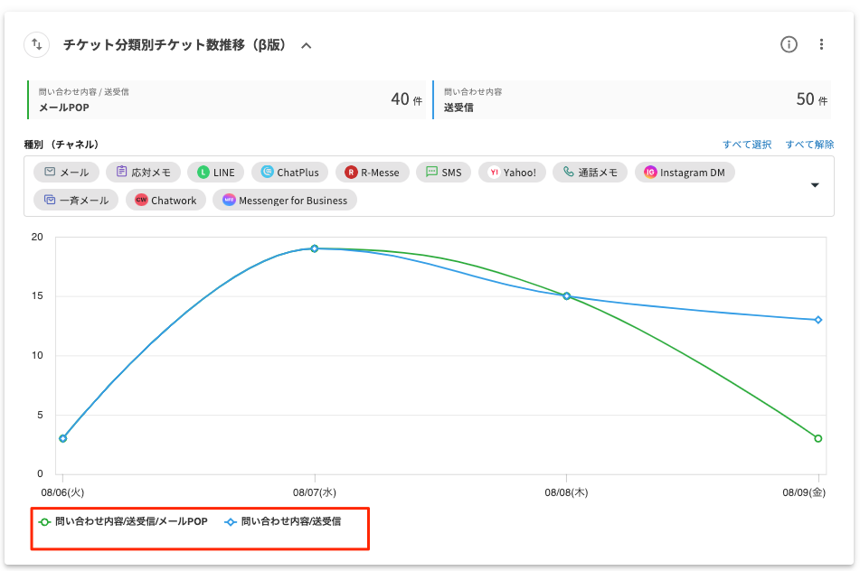Open the info circle icon

[x=789, y=44]
